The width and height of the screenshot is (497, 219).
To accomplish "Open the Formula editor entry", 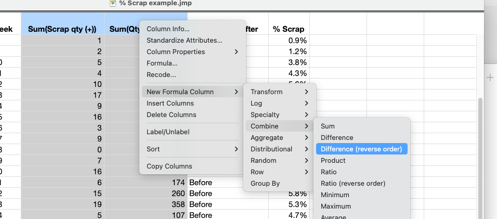I will [x=162, y=63].
